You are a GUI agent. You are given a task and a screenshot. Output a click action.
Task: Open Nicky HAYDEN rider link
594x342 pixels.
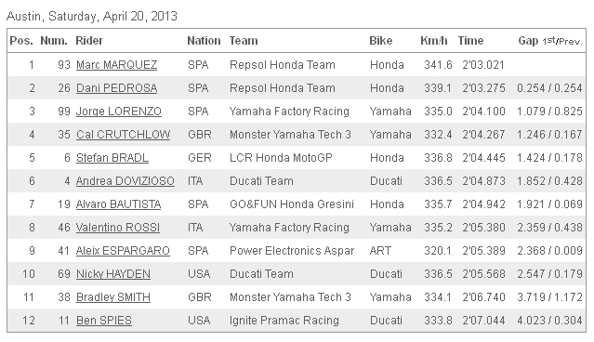pyautogui.click(x=113, y=274)
